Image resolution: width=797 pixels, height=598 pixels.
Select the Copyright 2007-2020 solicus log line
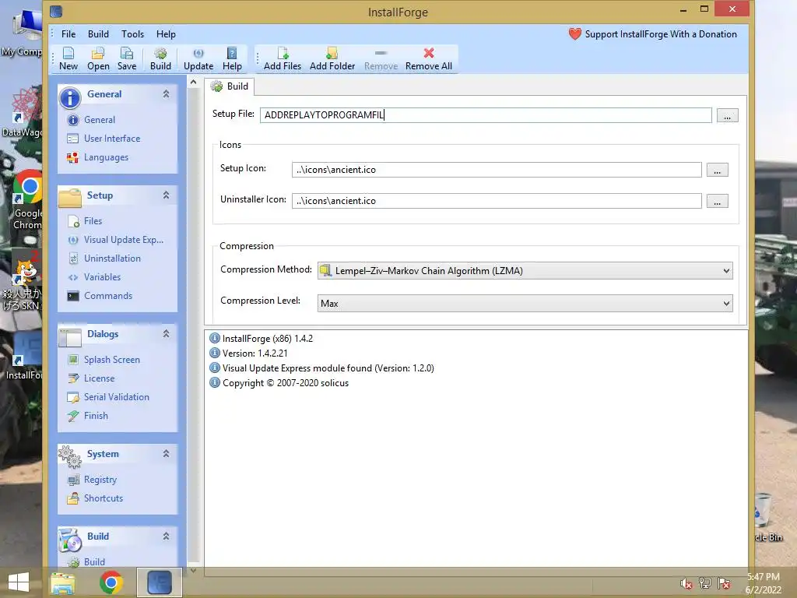279,383
